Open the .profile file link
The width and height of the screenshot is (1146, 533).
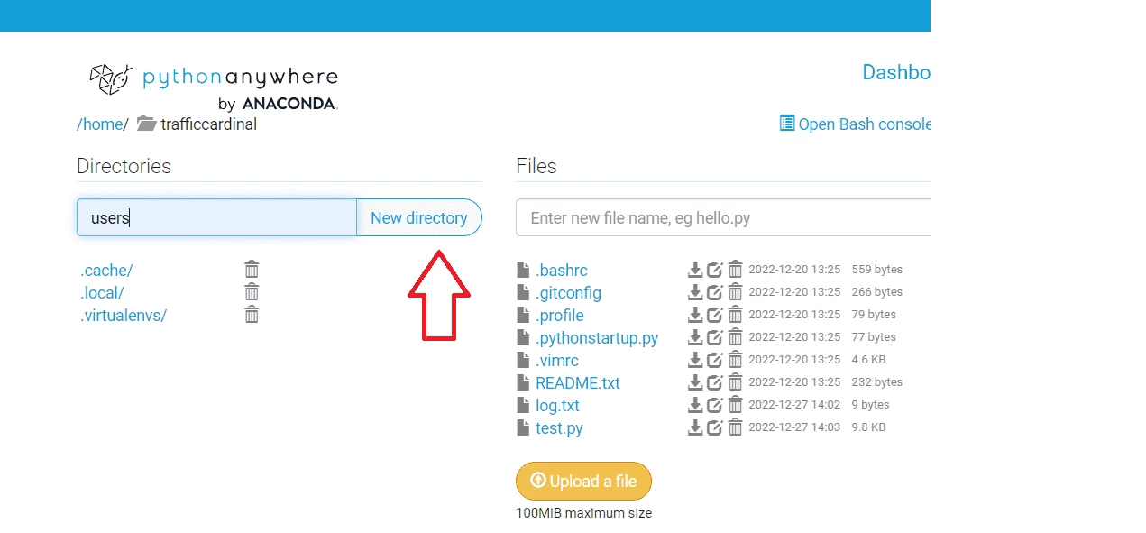(559, 316)
